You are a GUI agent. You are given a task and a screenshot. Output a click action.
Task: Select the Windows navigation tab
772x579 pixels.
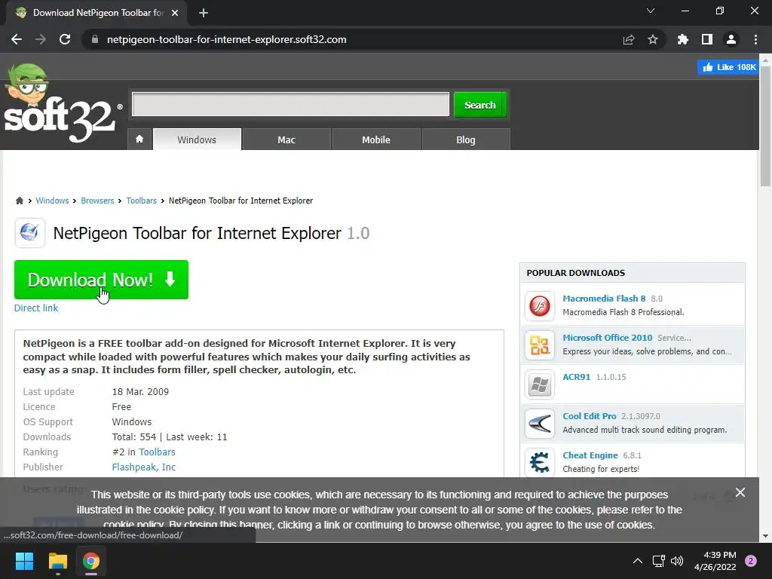coord(197,139)
